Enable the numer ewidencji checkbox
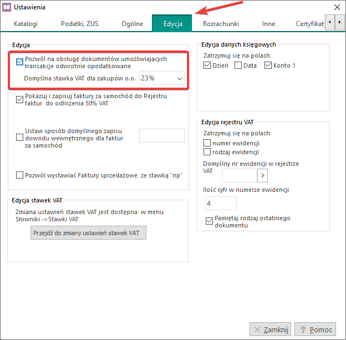 click(x=208, y=143)
